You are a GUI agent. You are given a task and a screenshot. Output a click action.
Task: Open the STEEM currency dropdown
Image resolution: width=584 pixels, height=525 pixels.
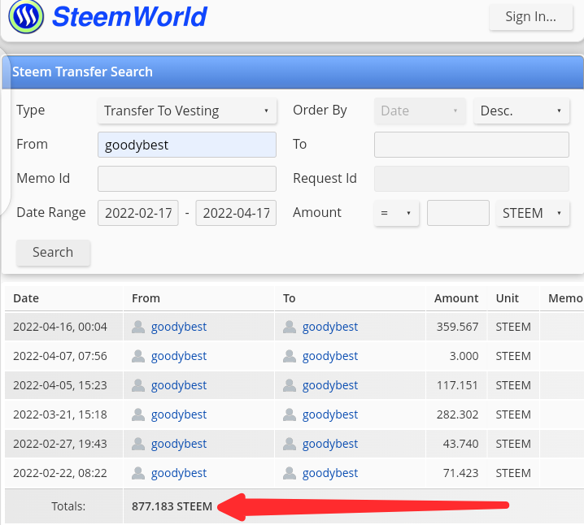[533, 213]
